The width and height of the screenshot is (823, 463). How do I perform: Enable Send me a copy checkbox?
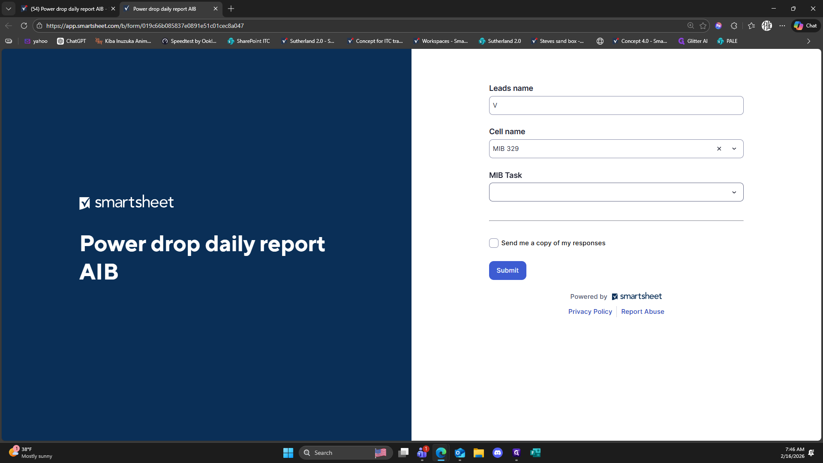(494, 243)
